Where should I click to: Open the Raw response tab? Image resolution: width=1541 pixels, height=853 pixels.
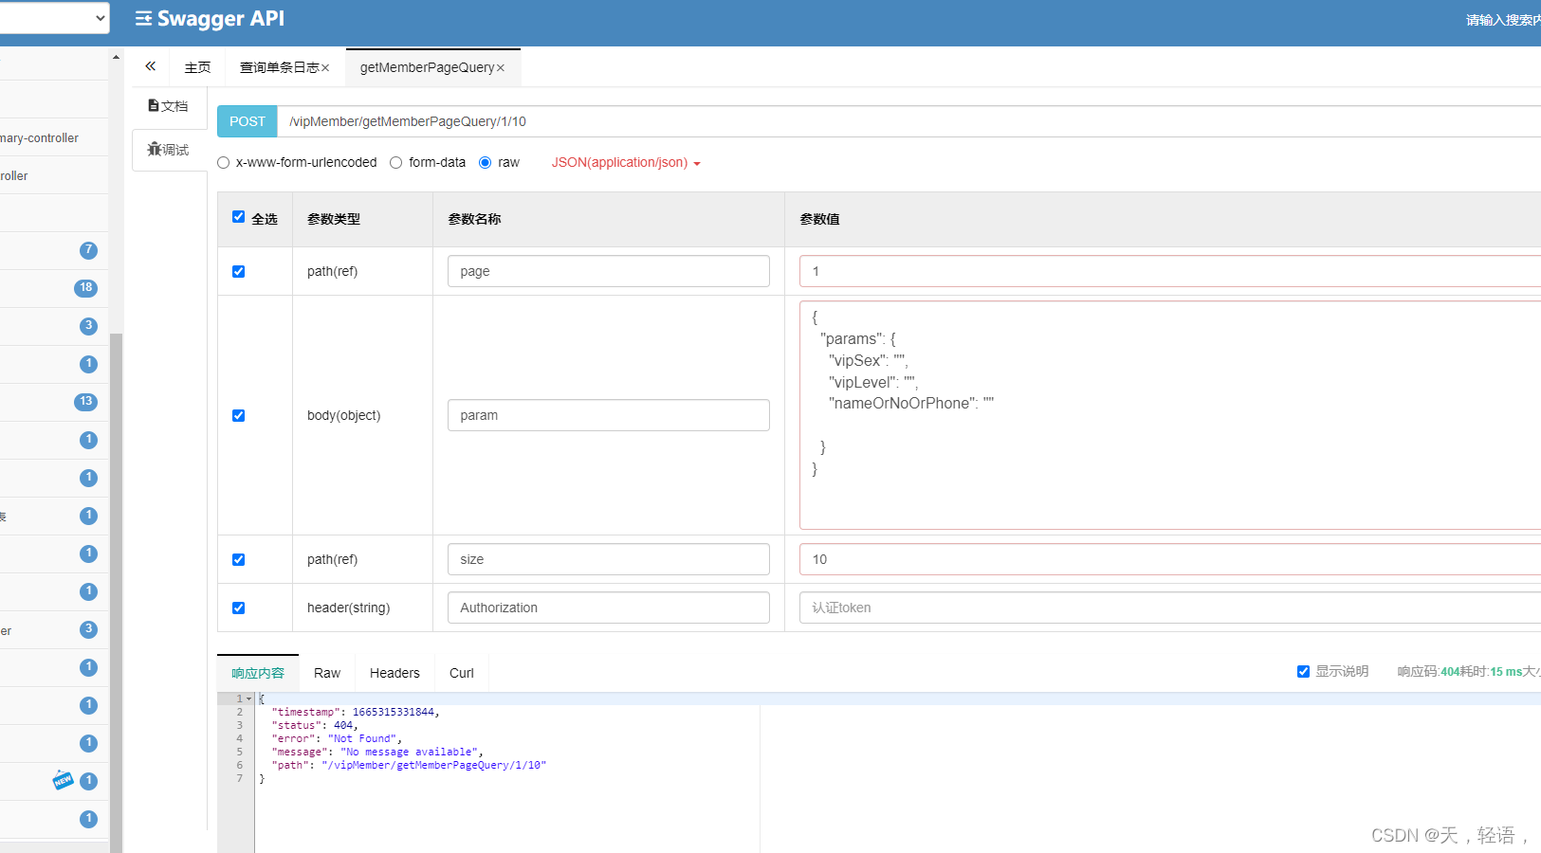327,673
